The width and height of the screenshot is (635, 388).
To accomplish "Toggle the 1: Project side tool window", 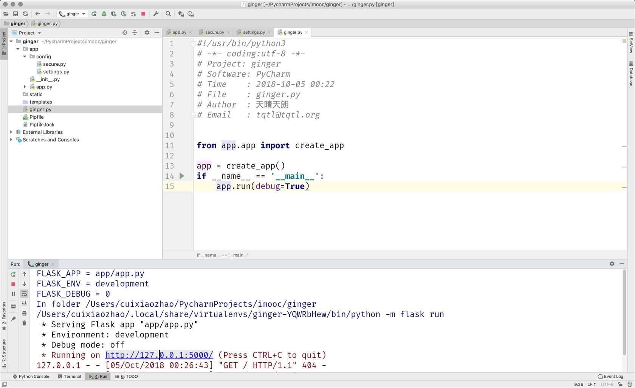I will click(x=4, y=43).
